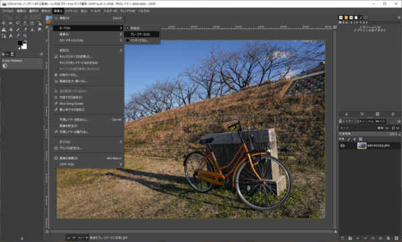Select the Text tool
The height and width of the screenshot is (242, 402).
click(11, 36)
